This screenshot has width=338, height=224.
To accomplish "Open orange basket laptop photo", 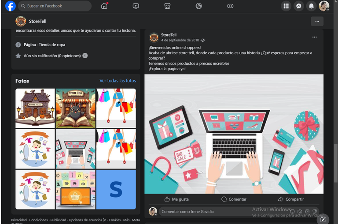I will [x=75, y=190].
